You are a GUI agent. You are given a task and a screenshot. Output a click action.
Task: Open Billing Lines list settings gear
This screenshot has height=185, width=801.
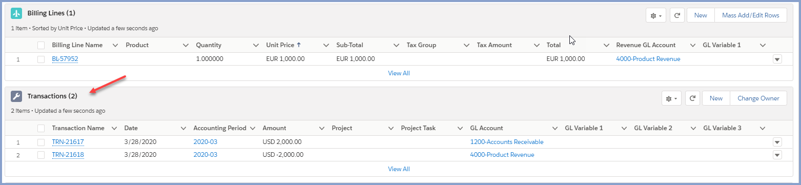coord(656,15)
